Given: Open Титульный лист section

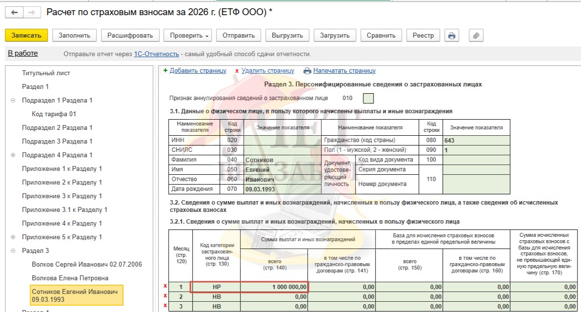Looking at the screenshot, I should pyautogui.click(x=46, y=73).
